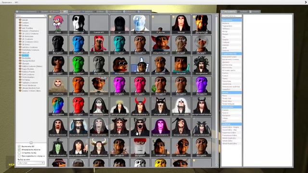Image resolution: width=308 pixels, height=173 pixels.
Task: Open the Прорисовка menu in top bar
Action: 7,2
